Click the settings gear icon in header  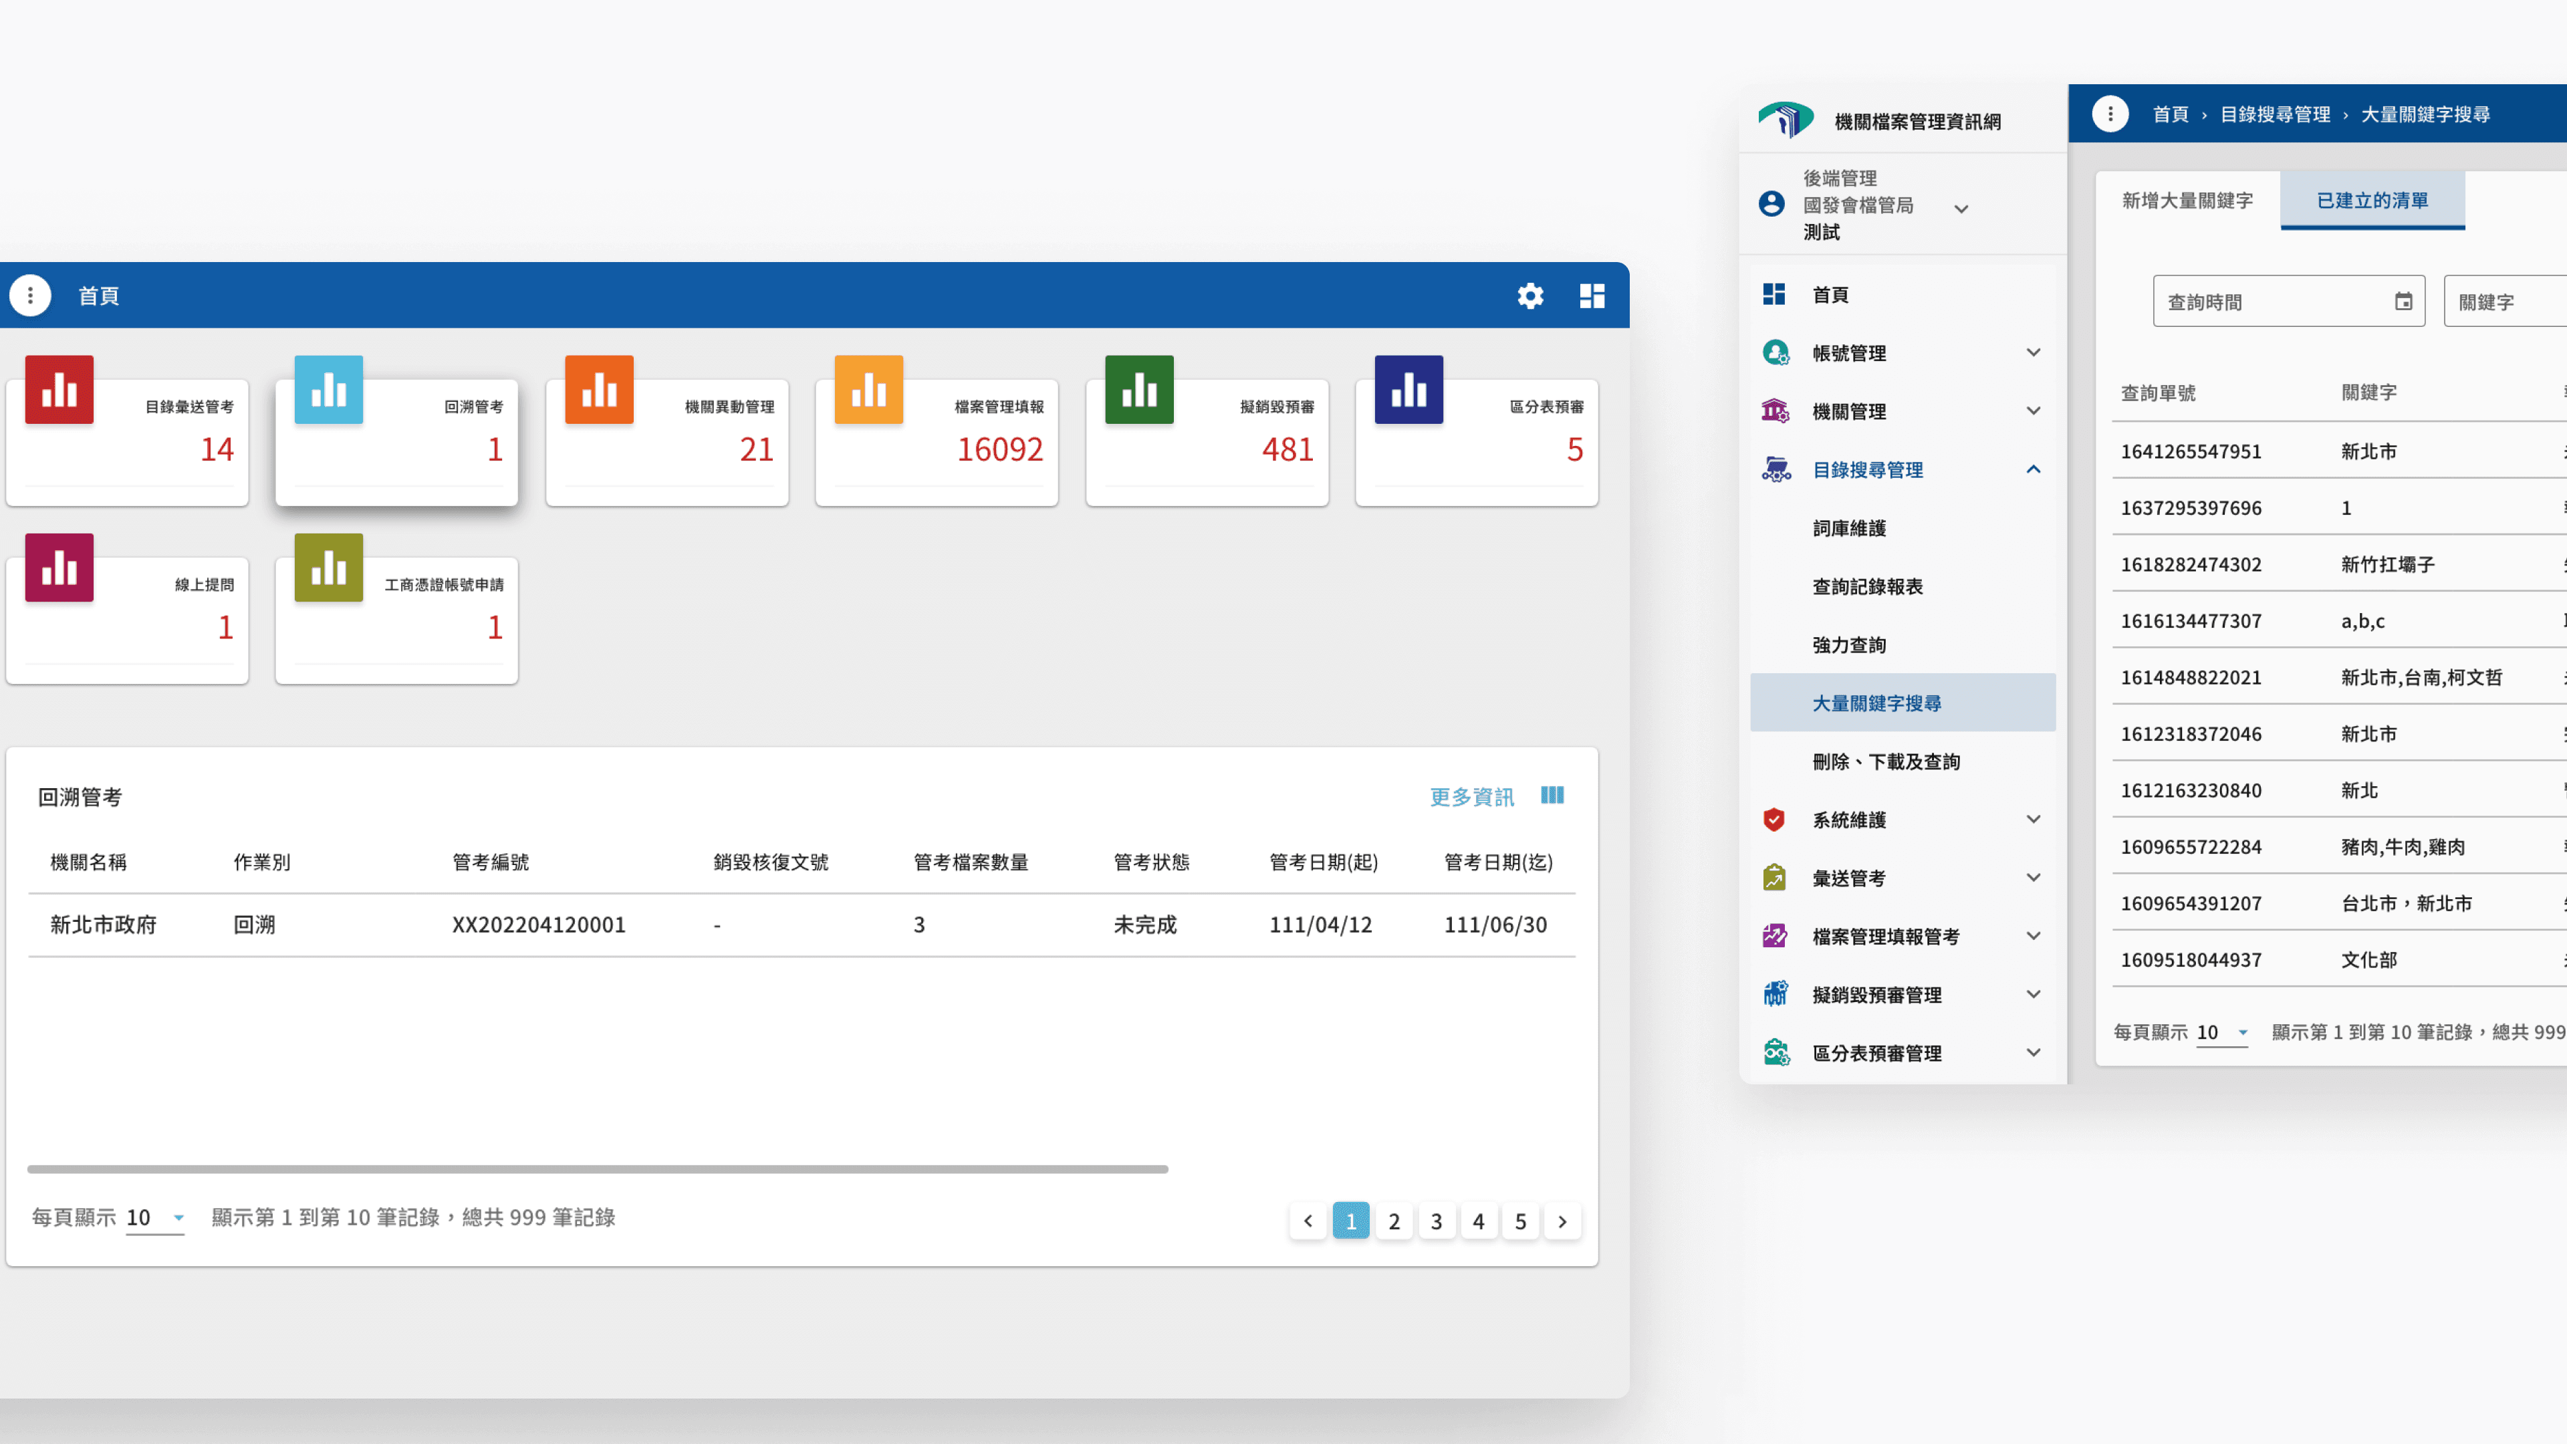tap(1530, 296)
